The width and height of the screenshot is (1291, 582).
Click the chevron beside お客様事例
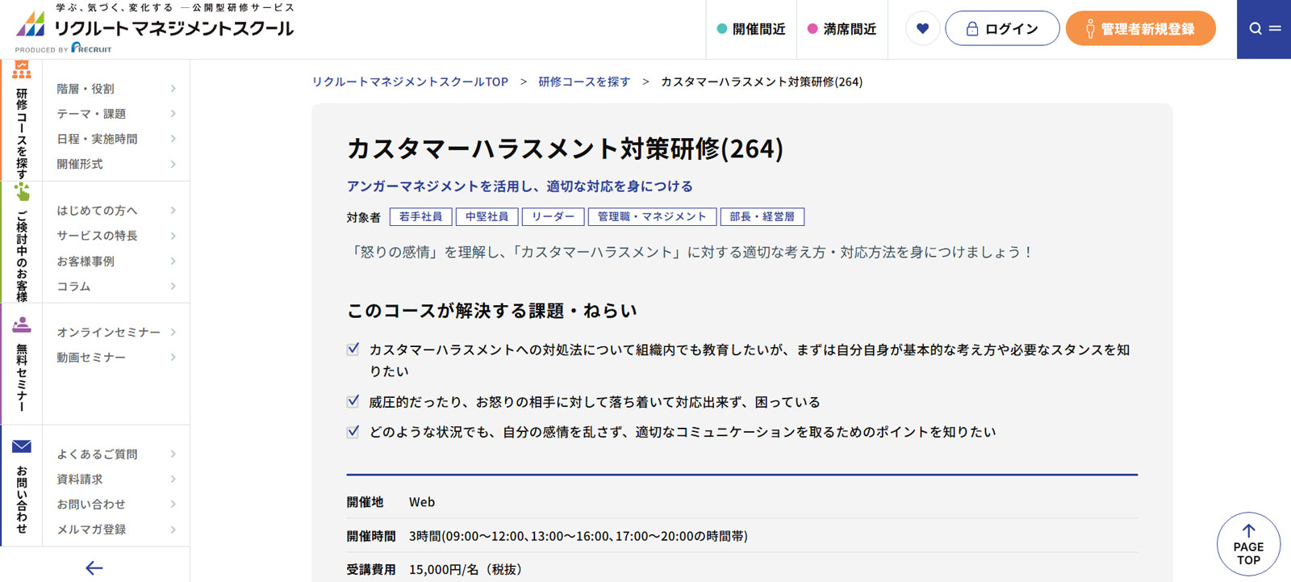[x=173, y=262]
